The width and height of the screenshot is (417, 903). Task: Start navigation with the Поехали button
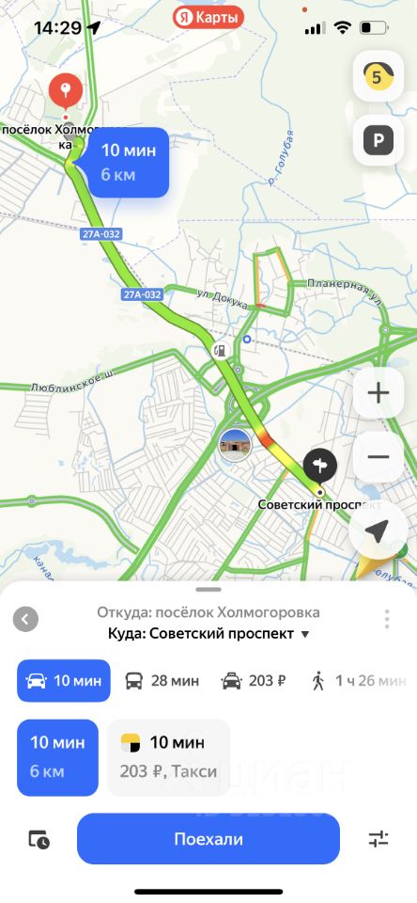pyautogui.click(x=208, y=838)
